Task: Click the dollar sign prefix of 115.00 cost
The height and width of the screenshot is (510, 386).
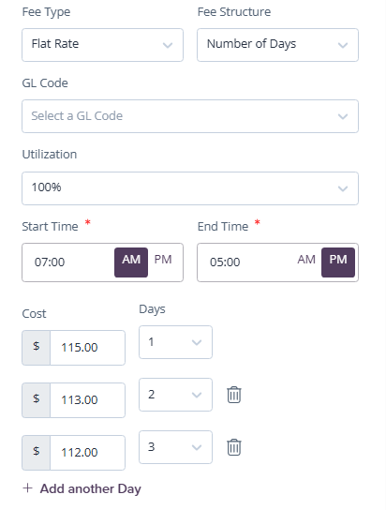Action: tap(36, 348)
